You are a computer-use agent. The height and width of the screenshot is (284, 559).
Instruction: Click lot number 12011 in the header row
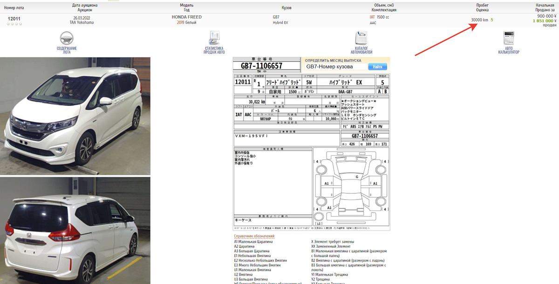(x=14, y=19)
